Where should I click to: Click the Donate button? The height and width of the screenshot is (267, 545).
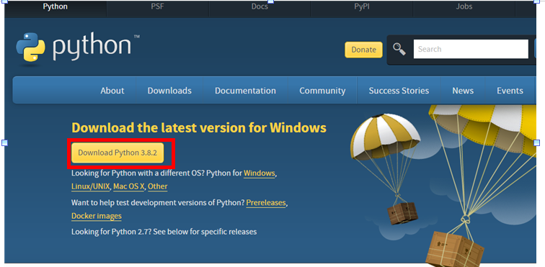363,50
